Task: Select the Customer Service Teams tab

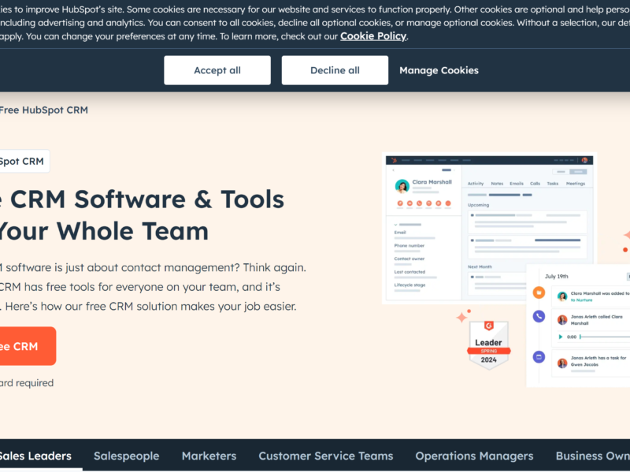Action: click(x=326, y=456)
